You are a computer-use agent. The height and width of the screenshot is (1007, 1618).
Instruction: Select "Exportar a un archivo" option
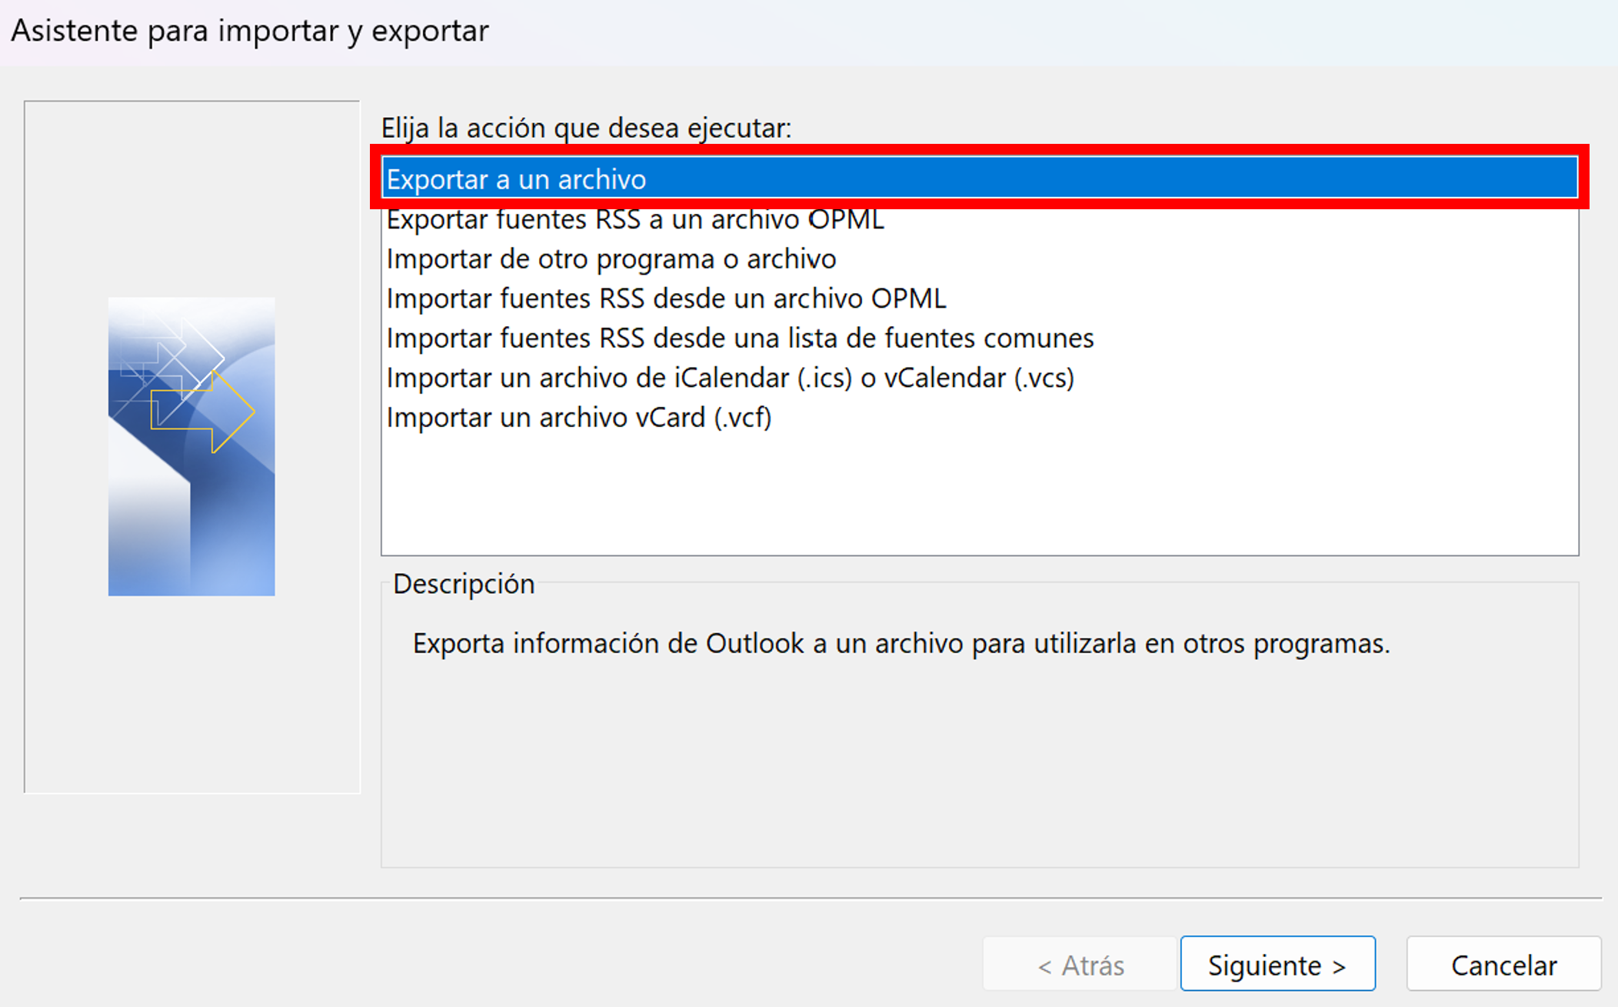tap(980, 178)
